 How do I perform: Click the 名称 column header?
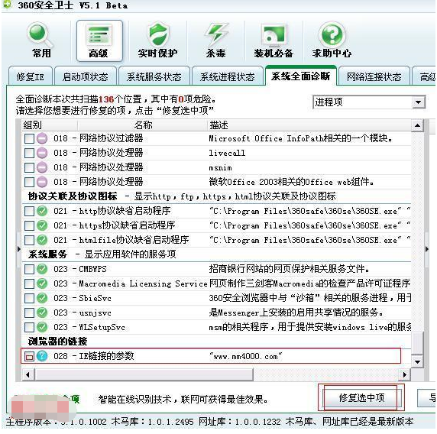[x=143, y=125]
